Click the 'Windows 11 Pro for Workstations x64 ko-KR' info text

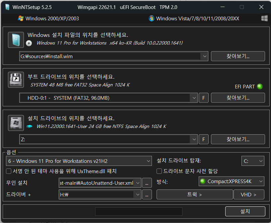pos(109,43)
